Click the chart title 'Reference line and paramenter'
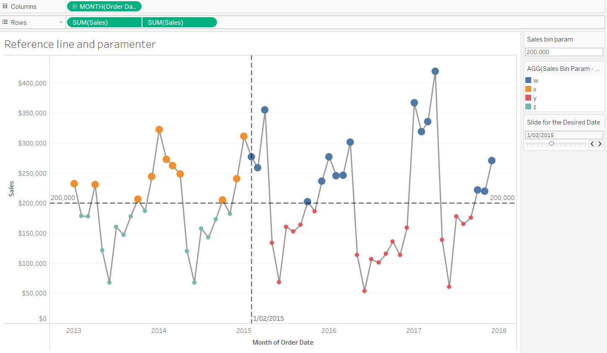This screenshot has height=353, width=607. (x=80, y=44)
